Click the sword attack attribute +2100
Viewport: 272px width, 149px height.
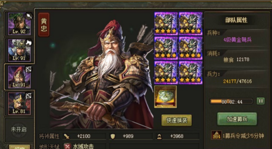[84, 136]
